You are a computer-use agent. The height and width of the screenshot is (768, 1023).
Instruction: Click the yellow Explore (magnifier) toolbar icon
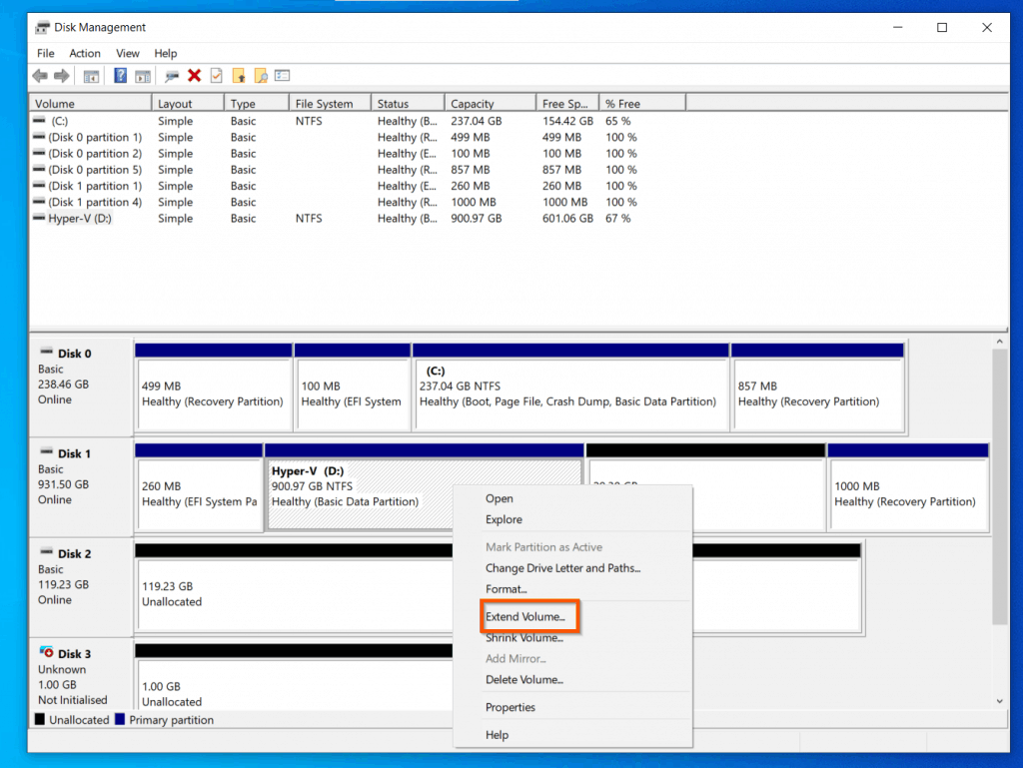tap(261, 76)
